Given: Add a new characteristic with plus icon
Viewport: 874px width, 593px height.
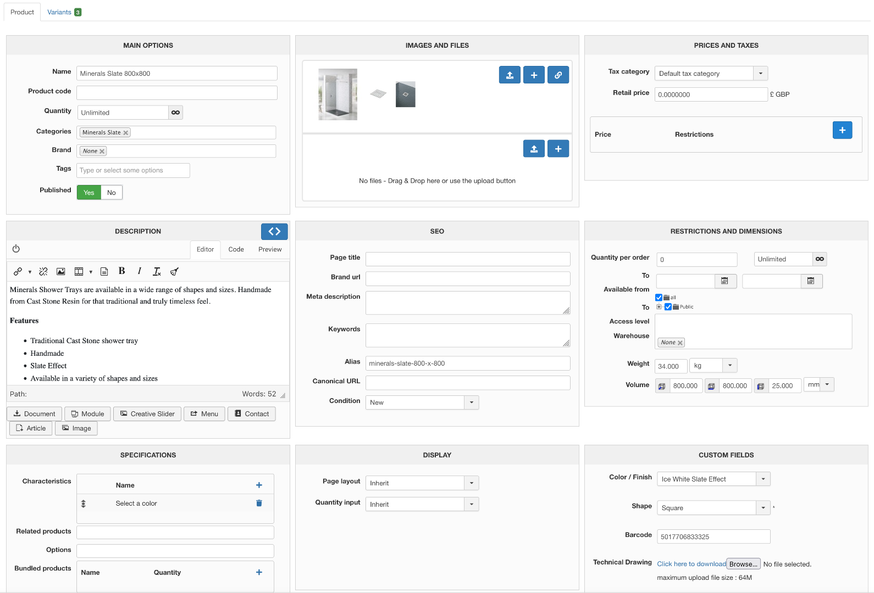Looking at the screenshot, I should (x=259, y=485).
